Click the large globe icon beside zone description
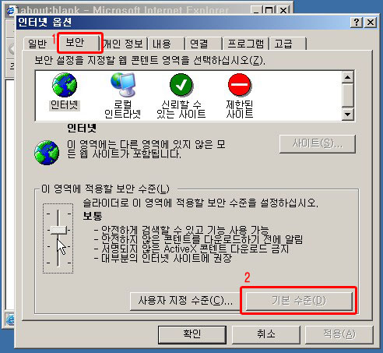 click(47, 153)
